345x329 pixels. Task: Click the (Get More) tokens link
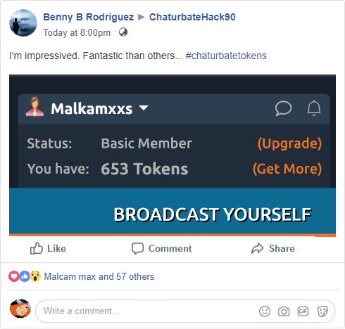coord(287,169)
